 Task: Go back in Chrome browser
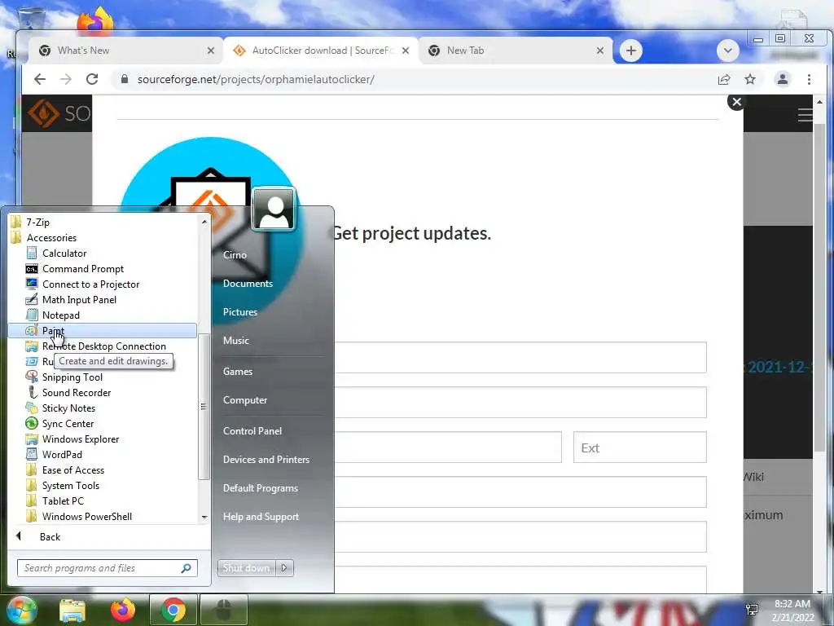[40, 79]
